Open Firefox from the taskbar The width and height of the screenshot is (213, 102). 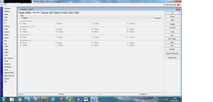click(44, 99)
